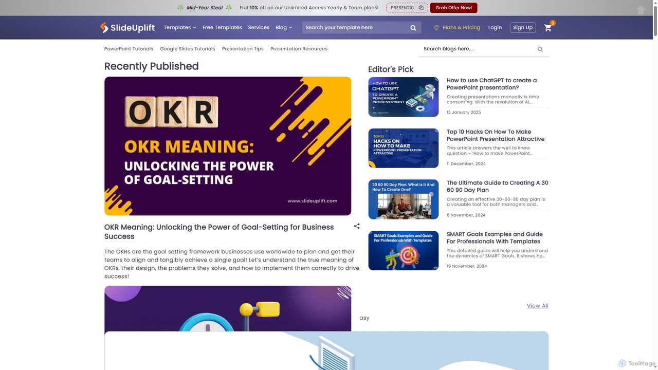Open the clock illustration article image
Image resolution: width=658 pixels, height=370 pixels.
click(x=228, y=308)
